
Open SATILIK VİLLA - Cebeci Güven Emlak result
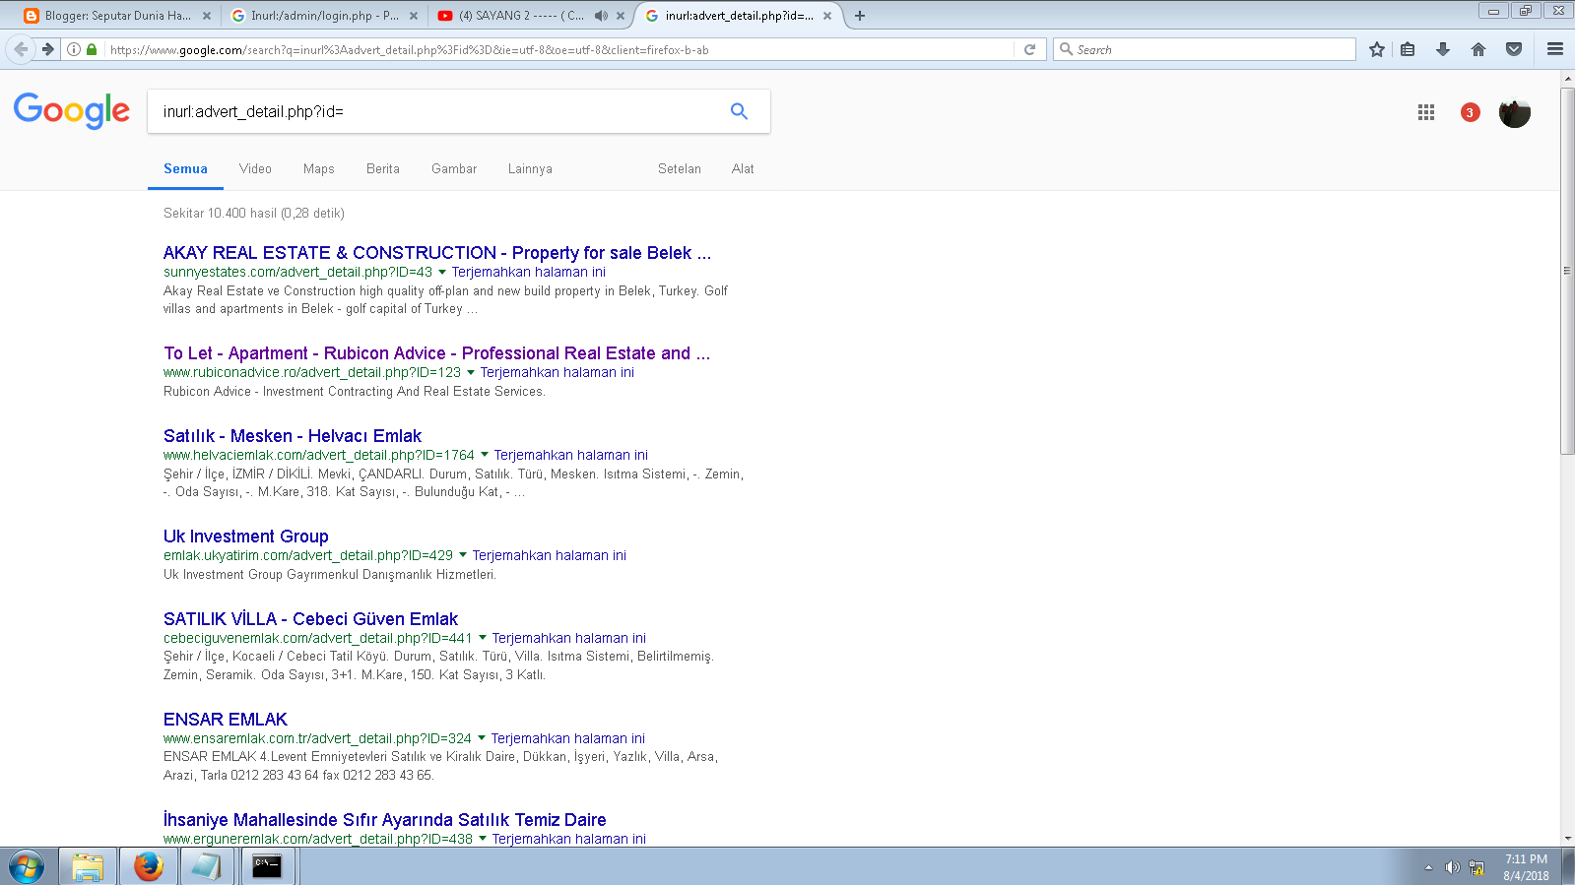tap(310, 619)
